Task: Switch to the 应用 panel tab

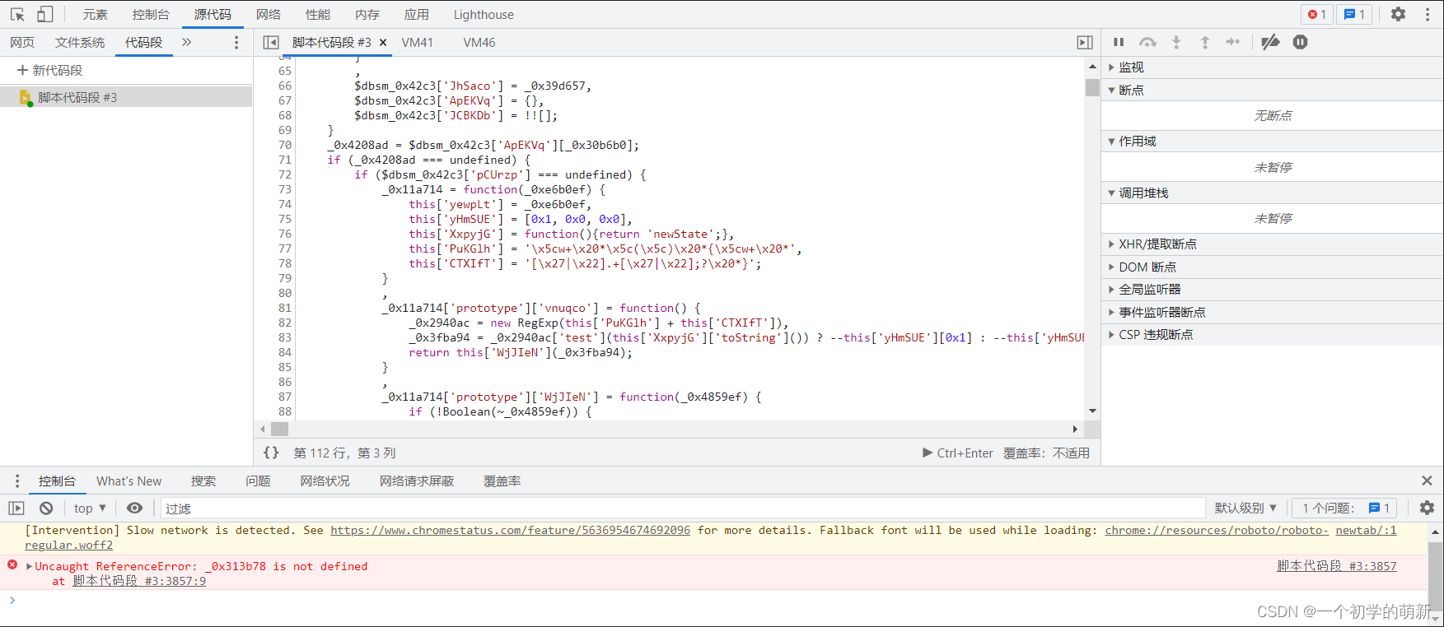Action: point(417,14)
